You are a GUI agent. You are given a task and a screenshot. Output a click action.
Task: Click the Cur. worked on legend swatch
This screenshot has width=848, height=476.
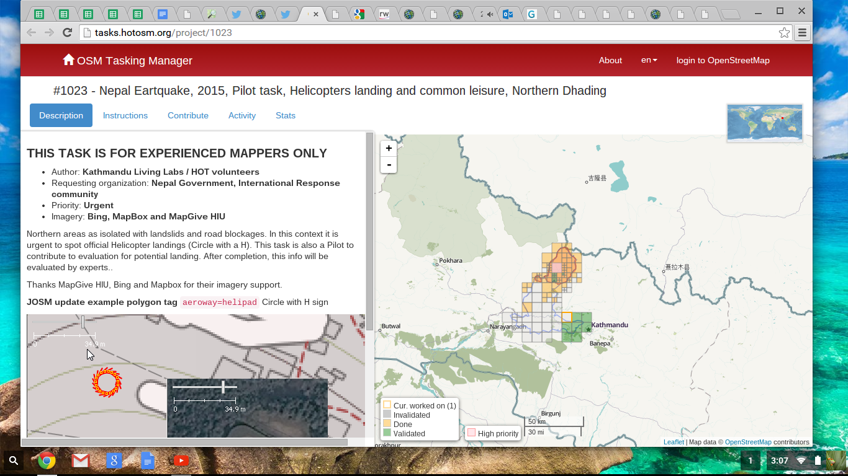387,405
